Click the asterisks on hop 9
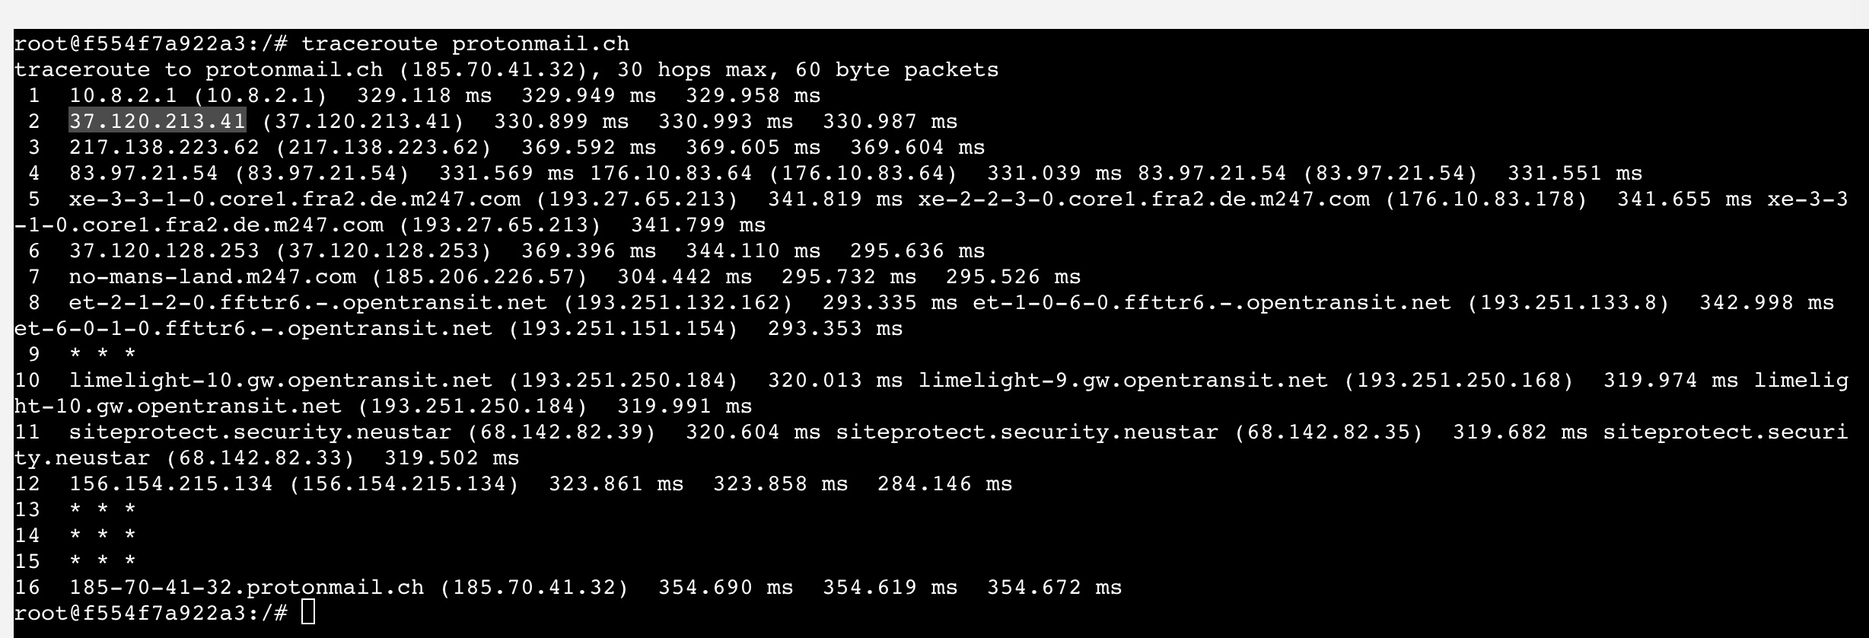 pyautogui.click(x=103, y=354)
